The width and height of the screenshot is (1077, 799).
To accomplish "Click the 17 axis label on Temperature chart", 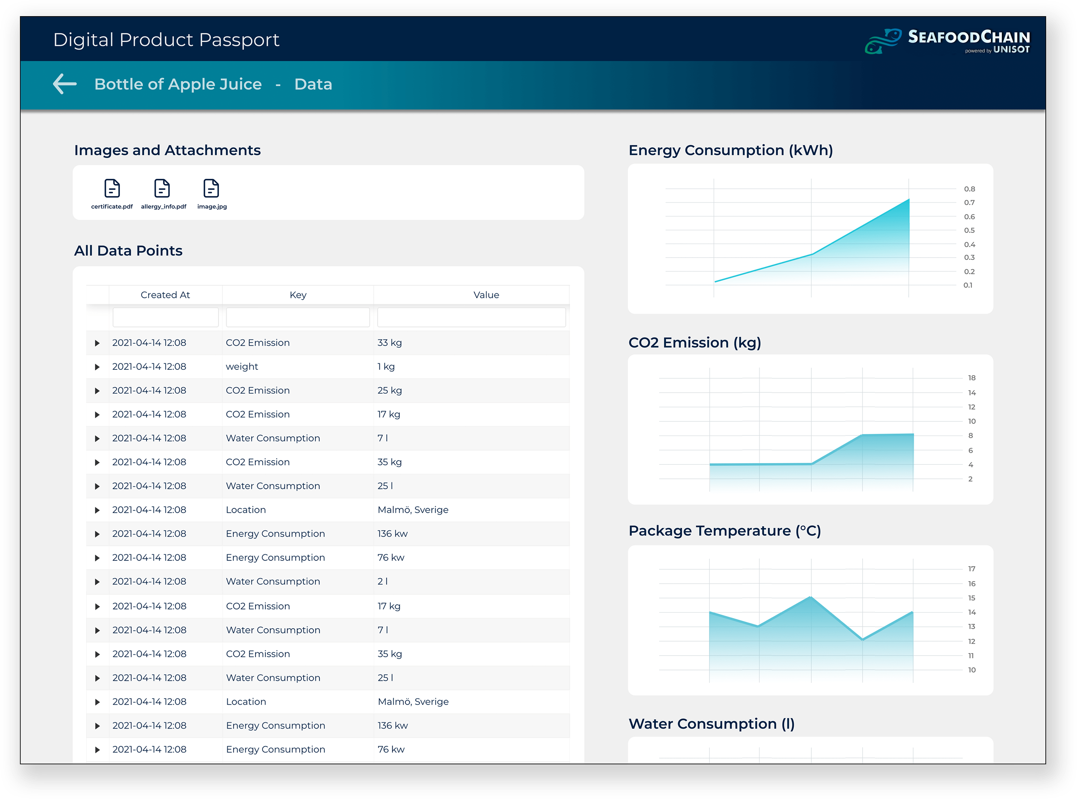I will (971, 569).
